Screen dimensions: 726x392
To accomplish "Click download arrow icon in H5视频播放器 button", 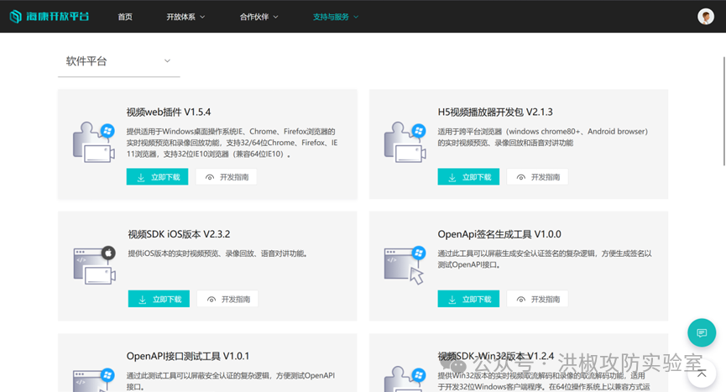I will point(452,177).
